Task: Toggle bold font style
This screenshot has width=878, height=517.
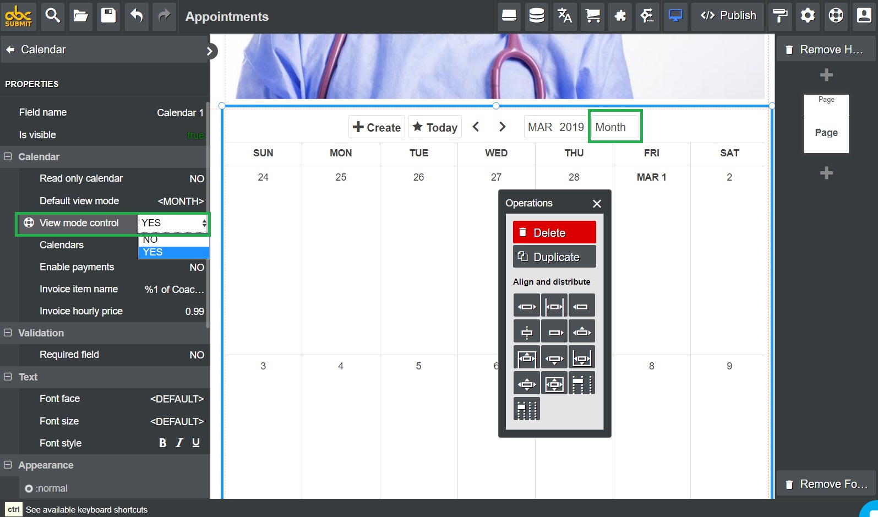Action: [162, 443]
